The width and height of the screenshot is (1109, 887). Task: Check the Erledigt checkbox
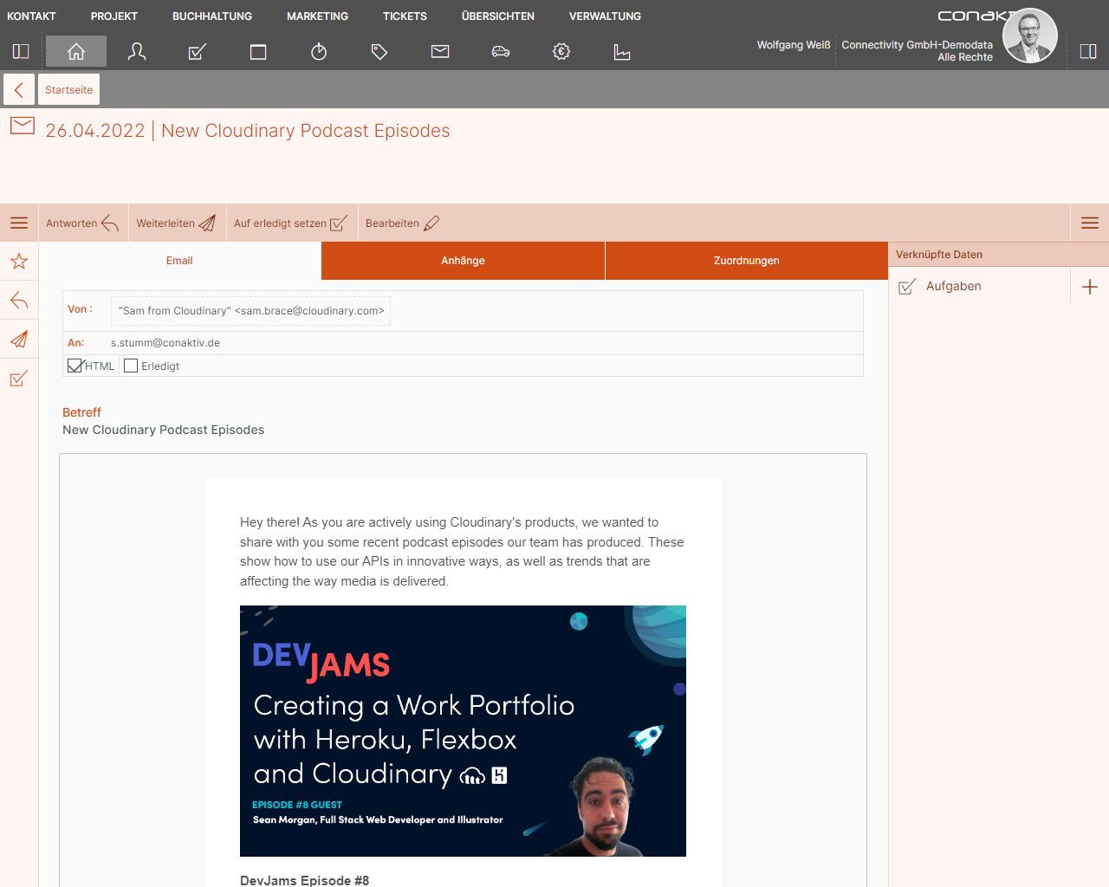131,366
